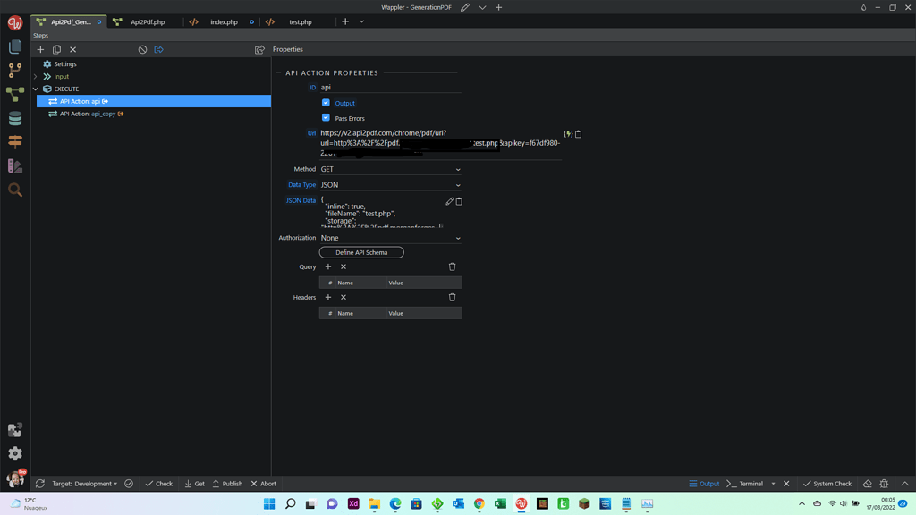The height and width of the screenshot is (515, 916).
Task: Click into the ID input field
Action: 390,88
